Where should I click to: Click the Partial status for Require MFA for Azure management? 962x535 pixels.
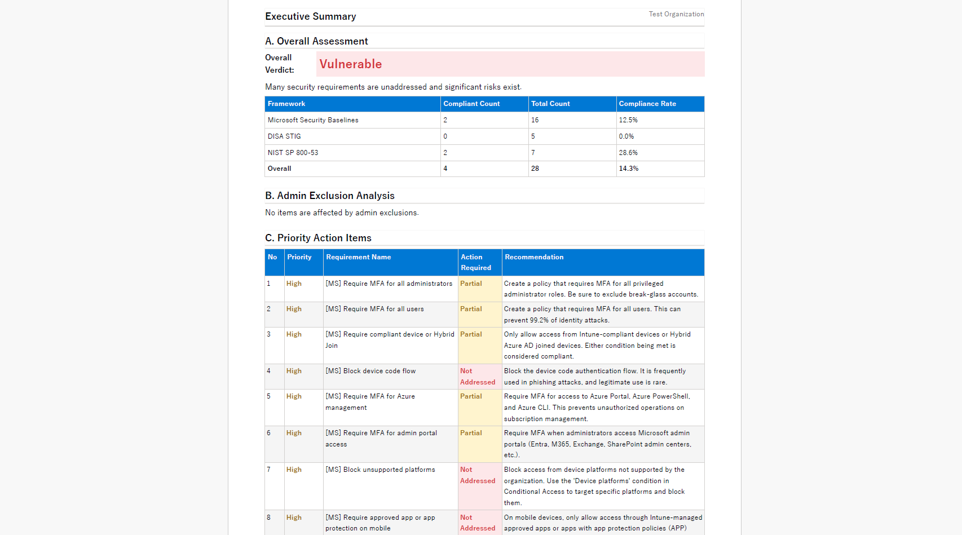click(x=471, y=396)
